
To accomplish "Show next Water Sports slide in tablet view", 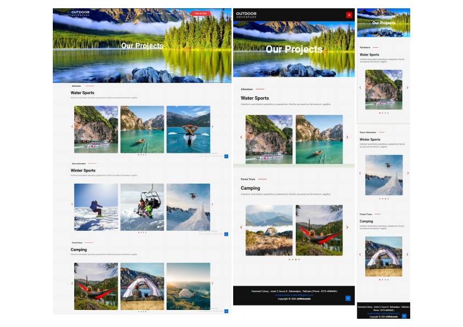I will 348,137.
